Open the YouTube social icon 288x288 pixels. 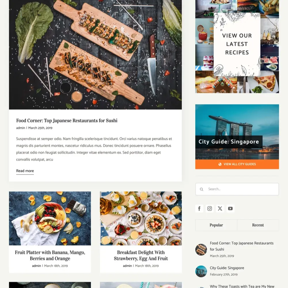[230, 209]
